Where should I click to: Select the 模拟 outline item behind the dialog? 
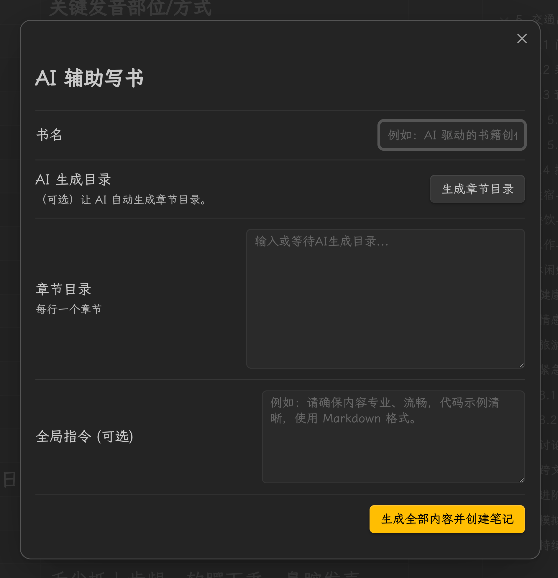click(x=549, y=520)
